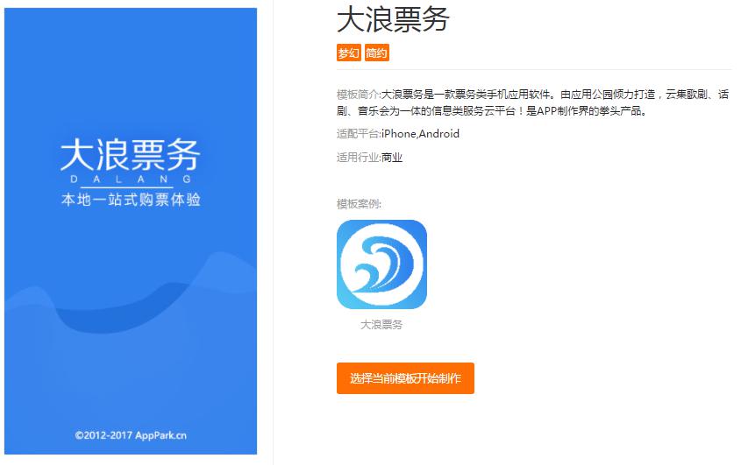
Task: Click the 本地一站式购票体验 slogan text
Action: pyautogui.click(x=131, y=200)
